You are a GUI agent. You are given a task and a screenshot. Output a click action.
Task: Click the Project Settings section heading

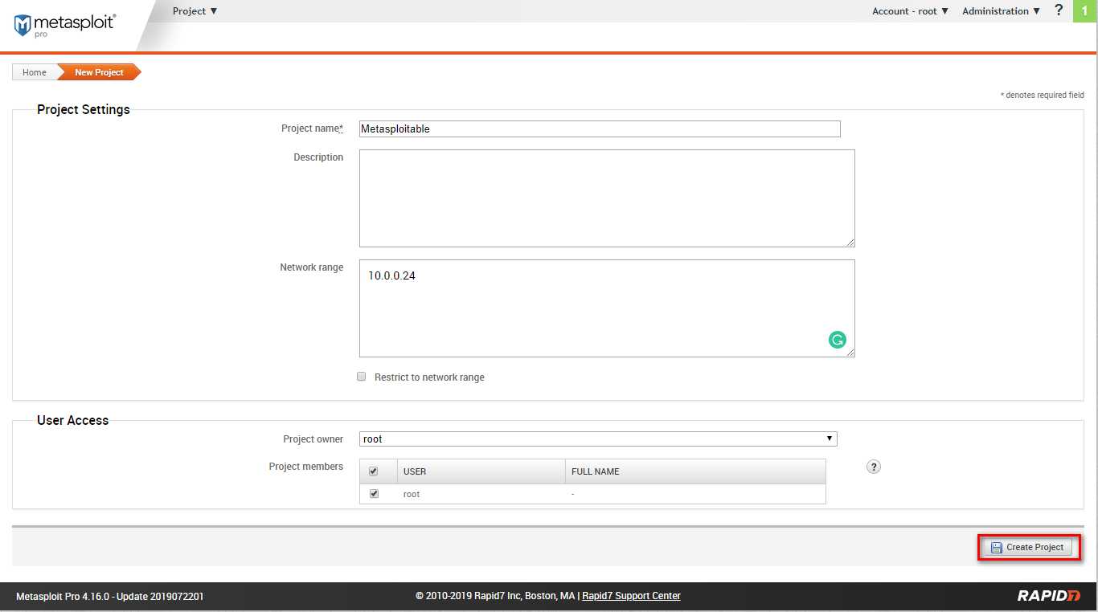(84, 109)
